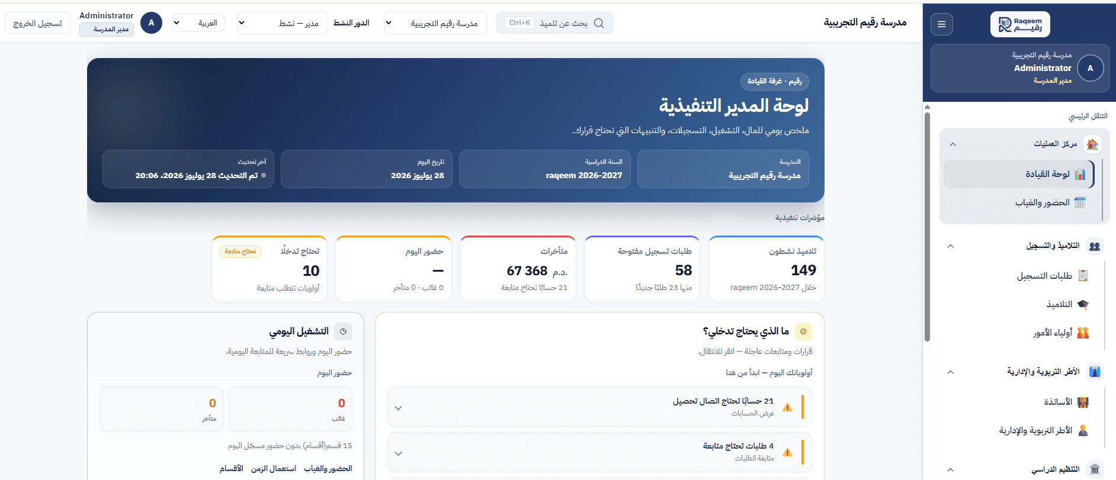Click the مؤشرات تنفيذية heading

coord(800,218)
